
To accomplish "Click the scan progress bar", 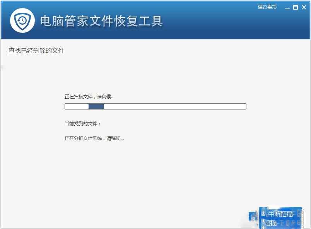I will 155,106.
